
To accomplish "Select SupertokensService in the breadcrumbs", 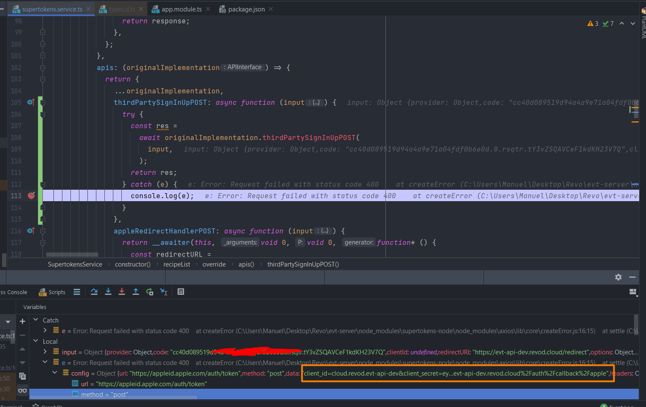I will coord(75,264).
